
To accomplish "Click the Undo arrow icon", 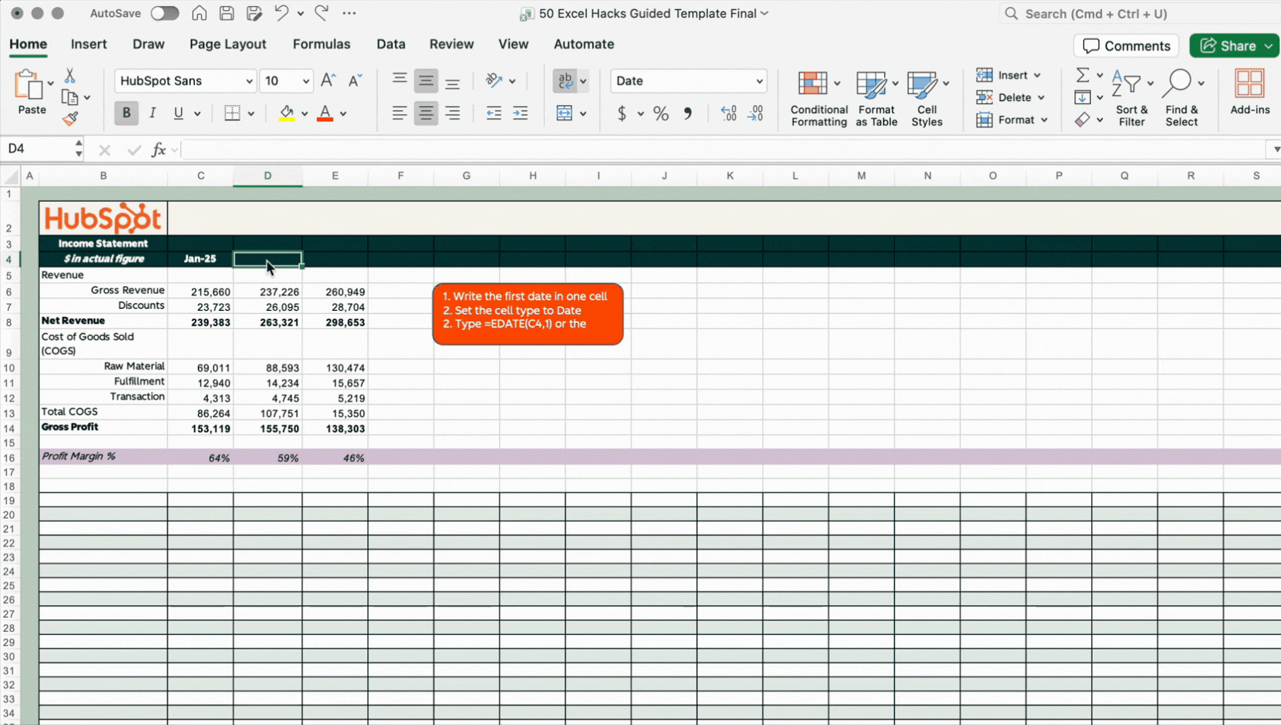I will coord(281,13).
